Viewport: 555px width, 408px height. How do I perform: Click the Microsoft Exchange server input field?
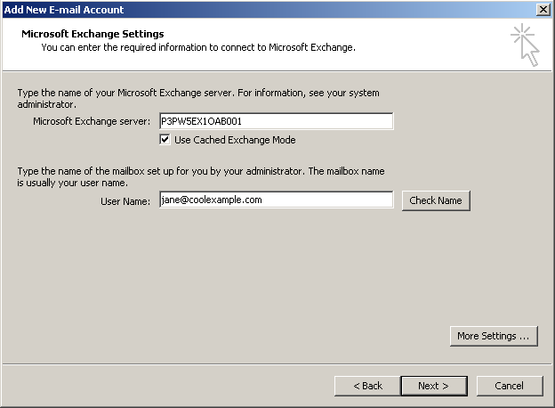[x=276, y=121]
